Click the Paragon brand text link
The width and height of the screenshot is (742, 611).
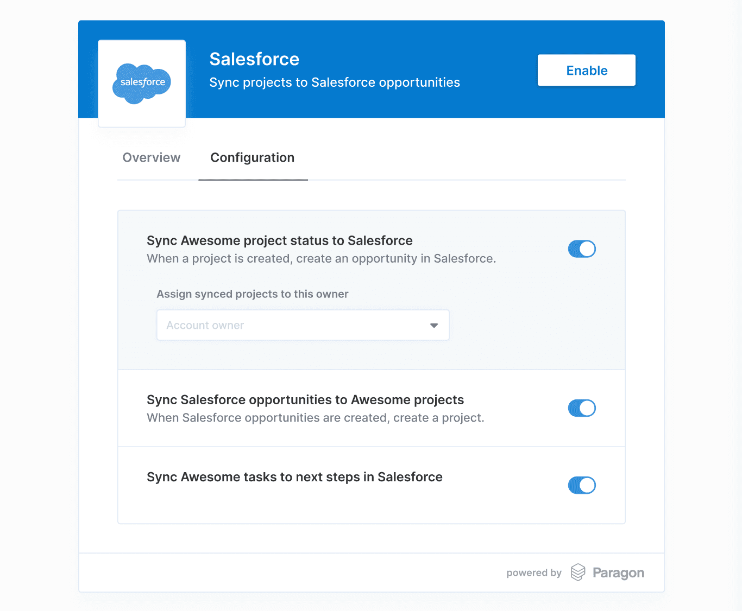click(618, 573)
